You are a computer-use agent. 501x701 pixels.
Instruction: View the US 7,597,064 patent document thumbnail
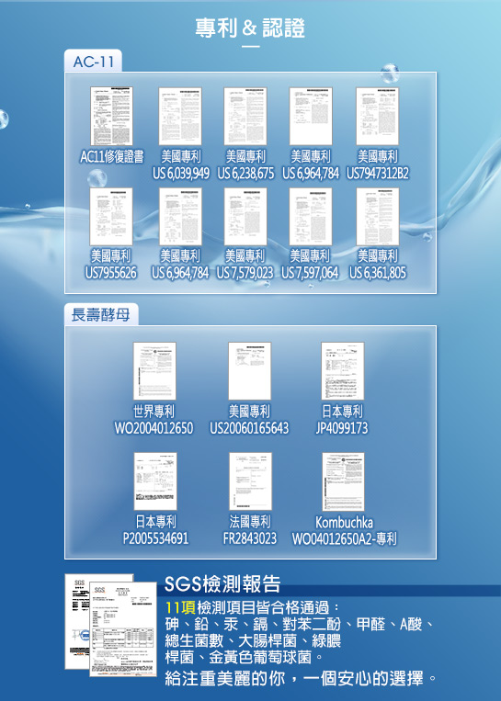pos(311,217)
